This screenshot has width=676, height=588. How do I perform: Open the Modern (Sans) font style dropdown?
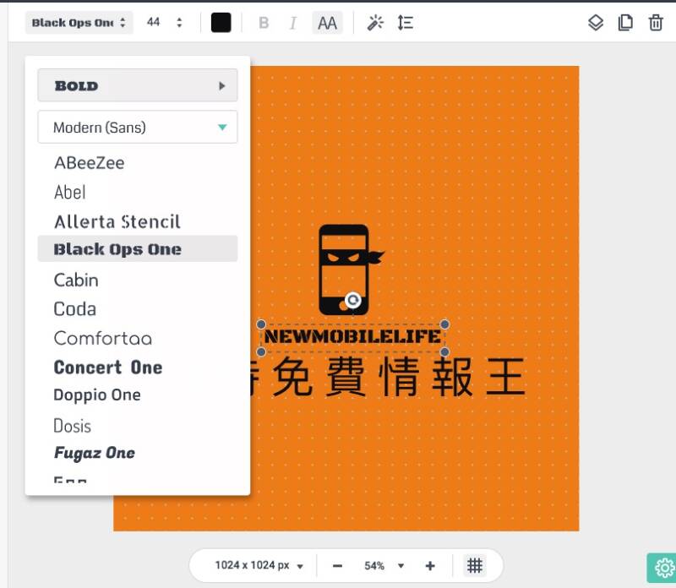pos(138,128)
